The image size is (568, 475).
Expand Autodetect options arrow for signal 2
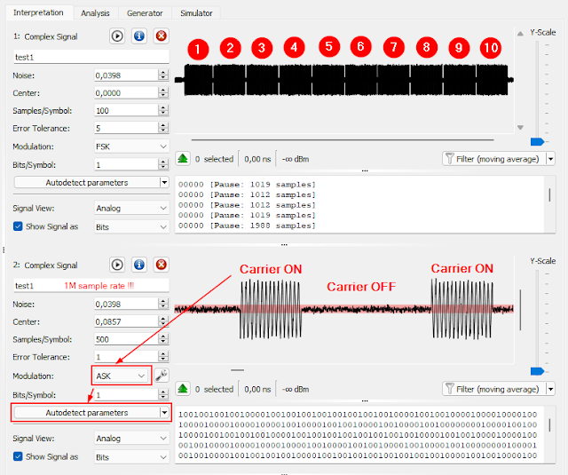164,412
